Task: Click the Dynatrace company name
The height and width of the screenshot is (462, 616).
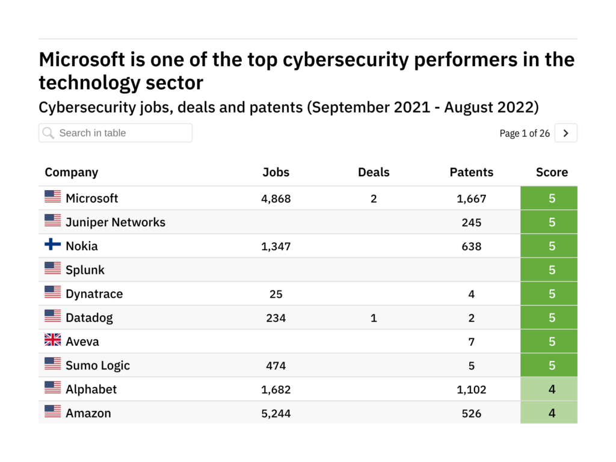Action: pos(94,294)
